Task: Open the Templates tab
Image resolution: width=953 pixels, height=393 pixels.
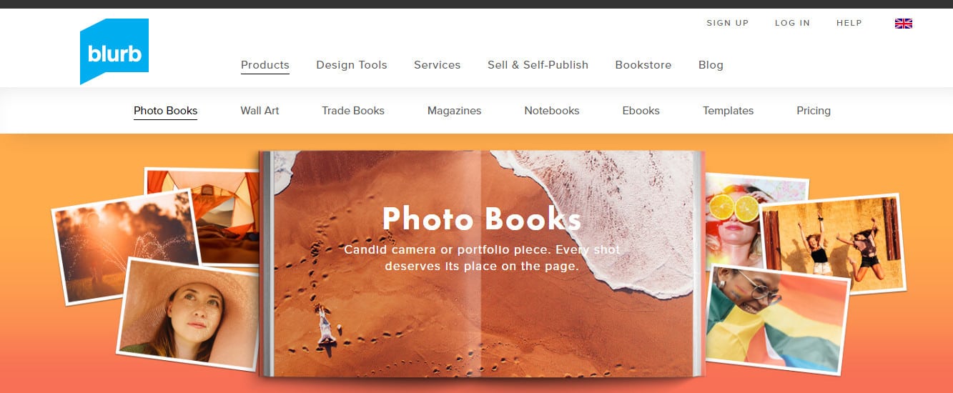Action: click(x=729, y=111)
